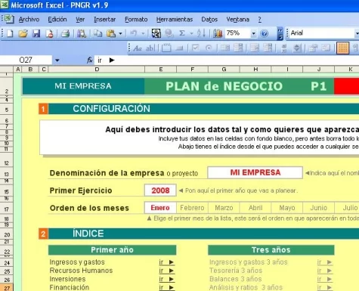359x291 pixels.
Task: Select the Label (Aa) form control
Action: [138, 48]
